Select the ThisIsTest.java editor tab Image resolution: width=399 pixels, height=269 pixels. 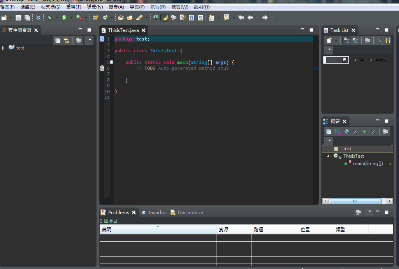point(123,30)
